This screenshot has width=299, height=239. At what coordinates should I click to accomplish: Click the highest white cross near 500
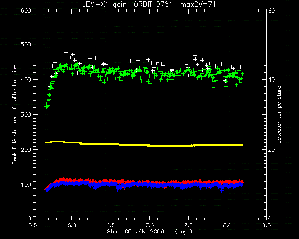tap(66, 45)
